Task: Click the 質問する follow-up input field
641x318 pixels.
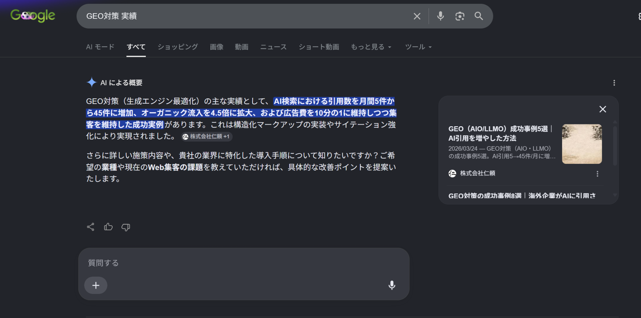Action: pos(244,263)
